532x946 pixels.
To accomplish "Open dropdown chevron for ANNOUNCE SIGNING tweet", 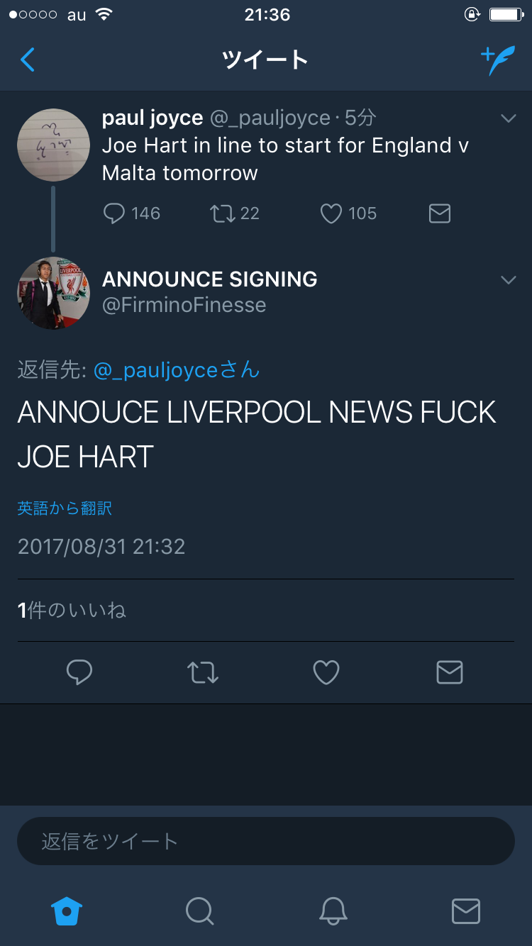I will pos(508,280).
